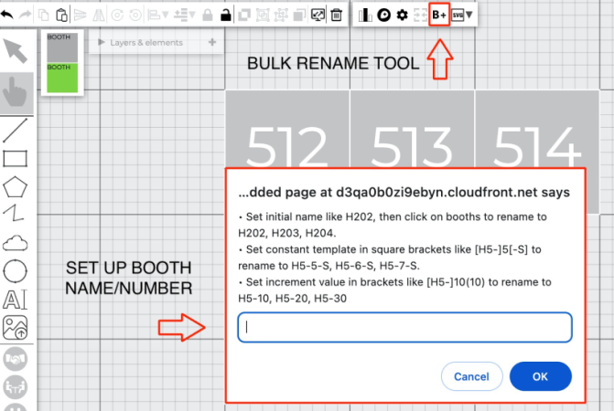Image resolution: width=614 pixels, height=411 pixels.
Task: Choose the circle shape tool
Action: 15,270
